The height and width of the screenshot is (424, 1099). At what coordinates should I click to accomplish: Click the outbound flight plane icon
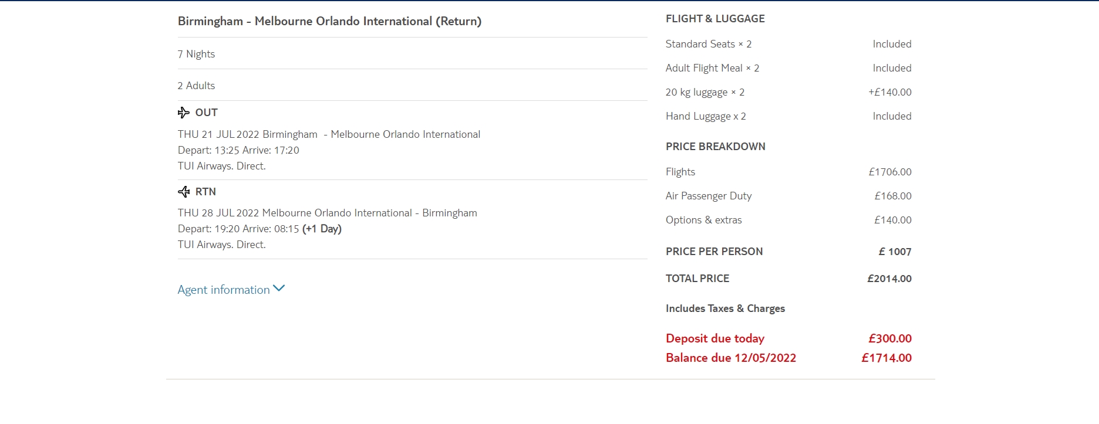pos(184,113)
